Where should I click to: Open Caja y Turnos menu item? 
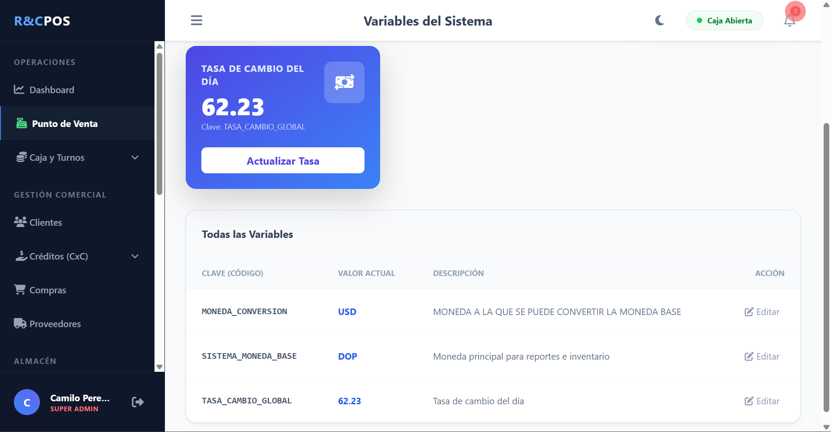pyautogui.click(x=77, y=157)
